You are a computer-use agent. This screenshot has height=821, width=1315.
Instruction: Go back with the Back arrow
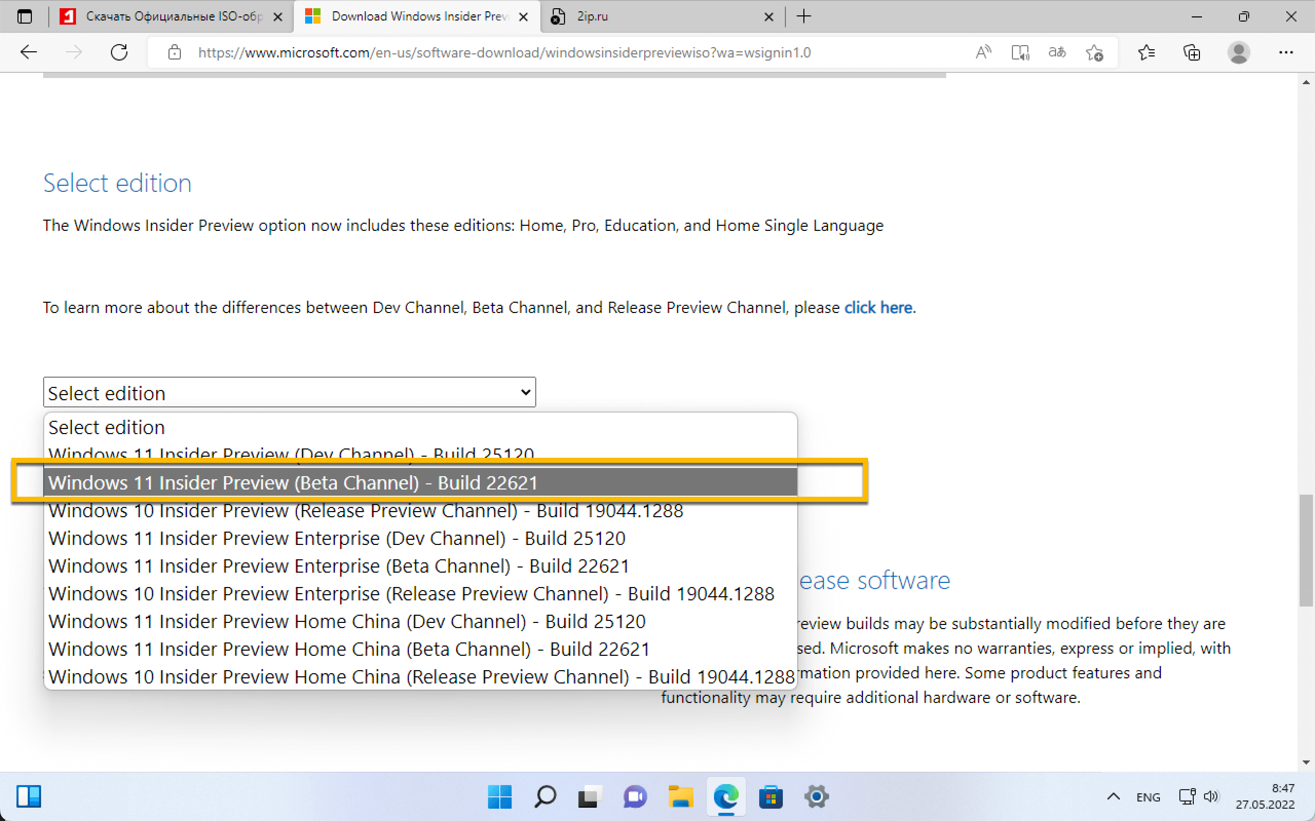coord(28,53)
